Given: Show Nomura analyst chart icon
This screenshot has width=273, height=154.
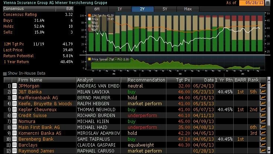Looking at the screenshot, I should 263,121.
